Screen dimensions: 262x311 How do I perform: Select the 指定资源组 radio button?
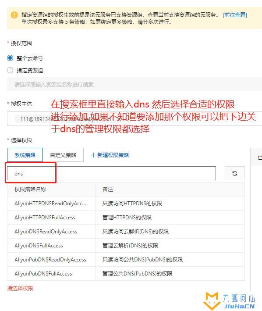click(10, 70)
